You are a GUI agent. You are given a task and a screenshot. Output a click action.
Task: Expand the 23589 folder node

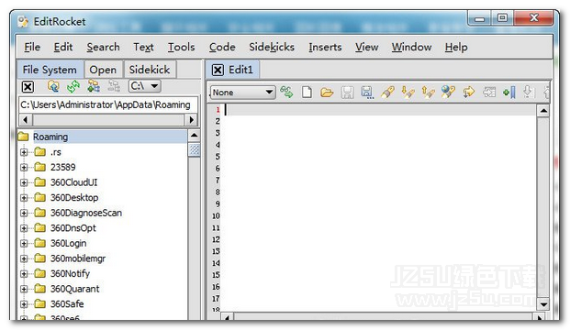coord(24,168)
